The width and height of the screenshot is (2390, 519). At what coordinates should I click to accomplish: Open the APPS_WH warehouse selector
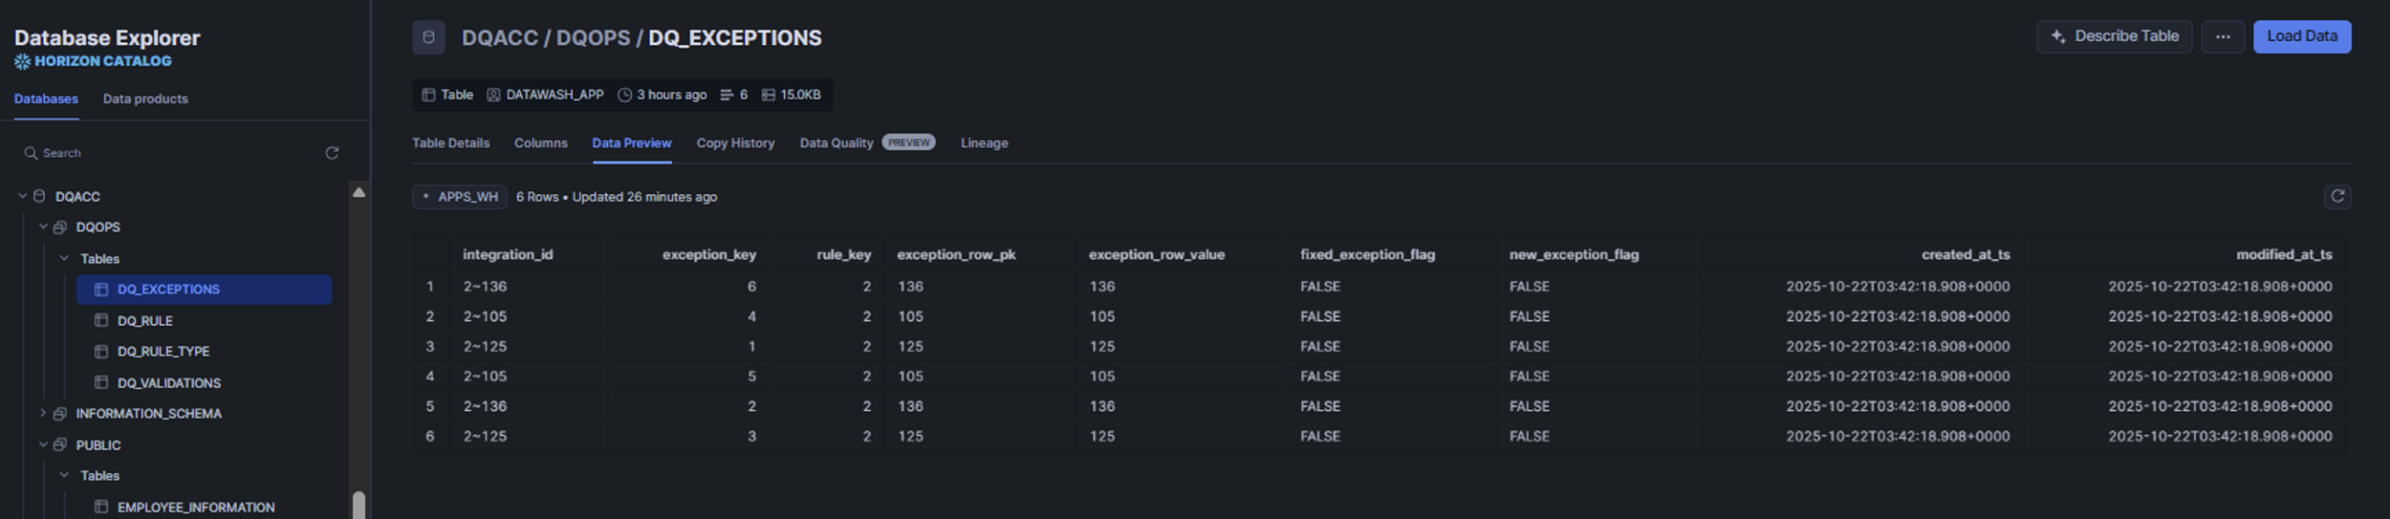point(459,197)
